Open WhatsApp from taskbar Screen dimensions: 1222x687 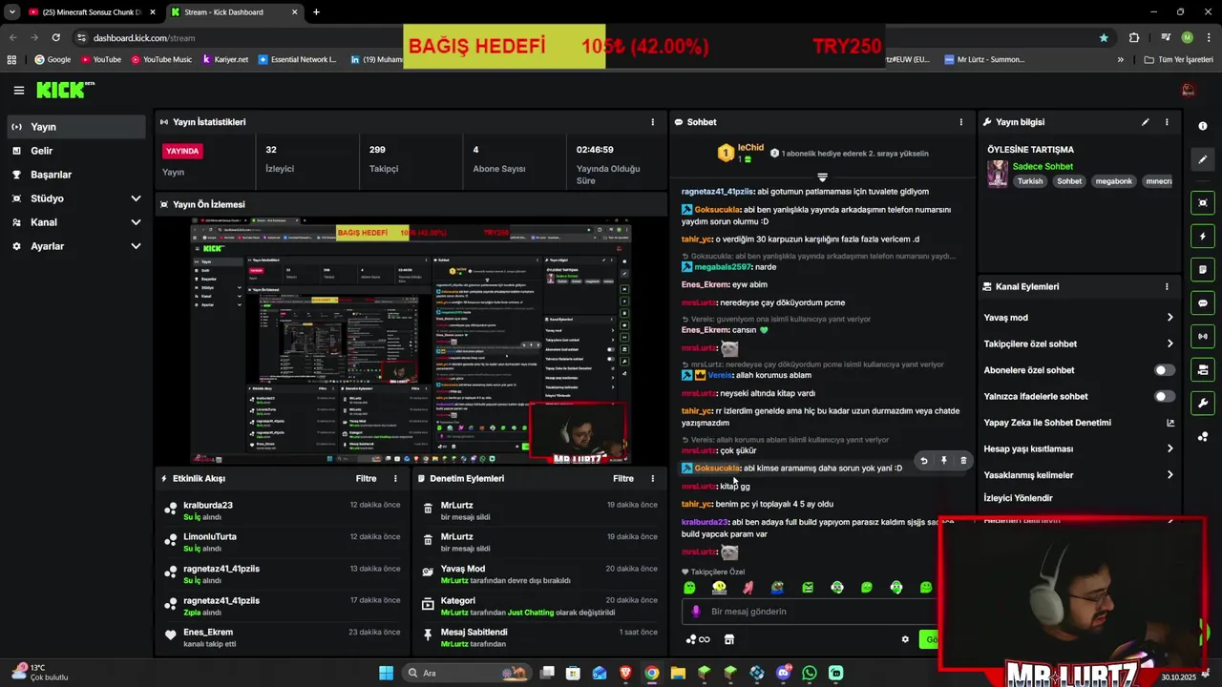(x=810, y=673)
